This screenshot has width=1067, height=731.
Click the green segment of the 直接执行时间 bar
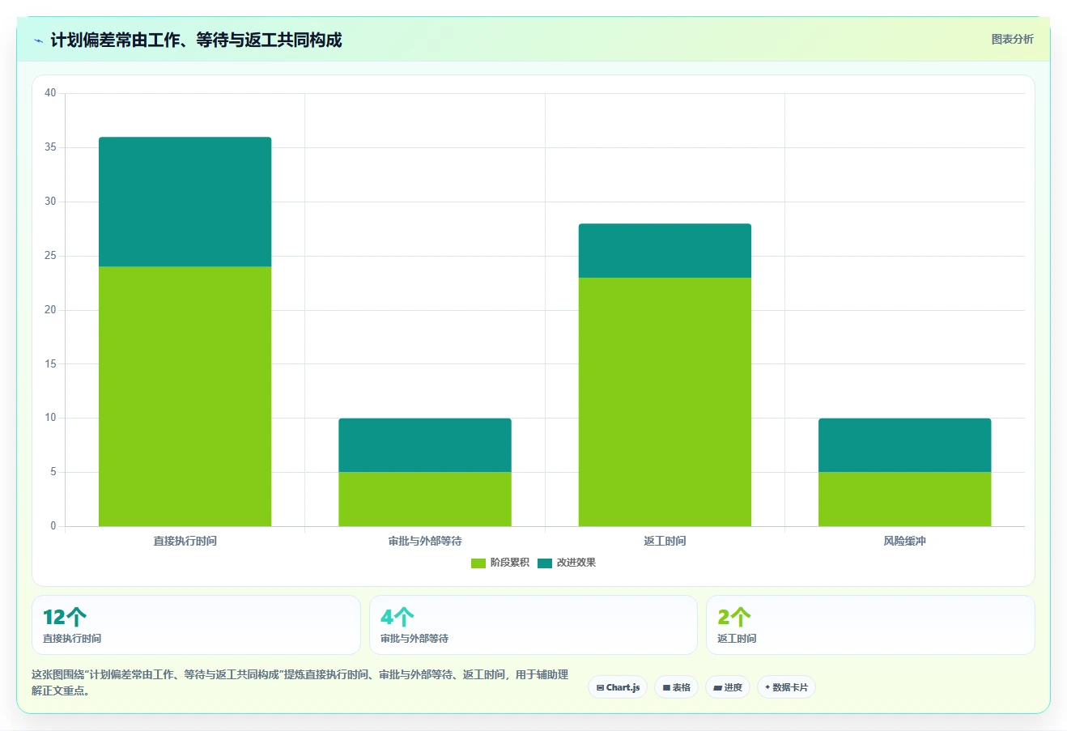(185, 396)
